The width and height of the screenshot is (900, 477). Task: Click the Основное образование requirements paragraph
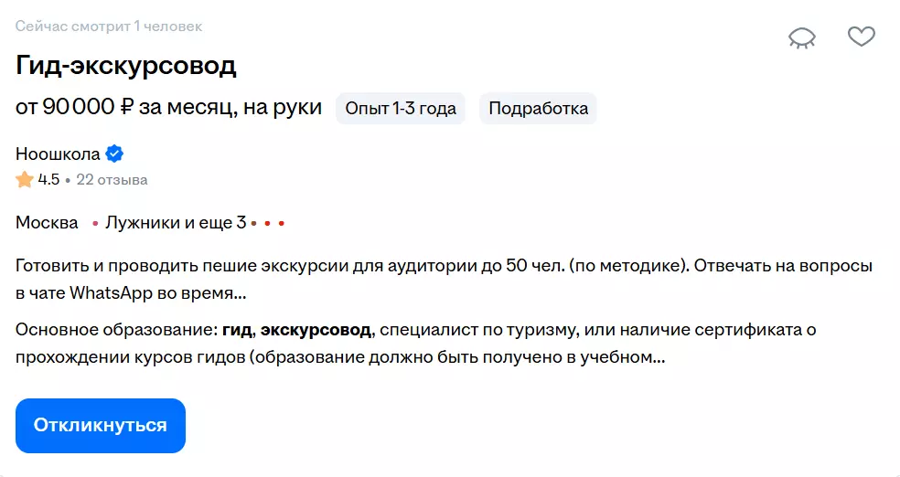point(414,344)
